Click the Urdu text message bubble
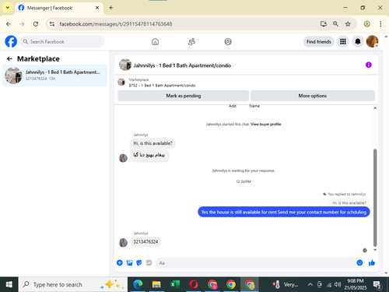Viewport: 389px width, 292px height. pos(149,155)
